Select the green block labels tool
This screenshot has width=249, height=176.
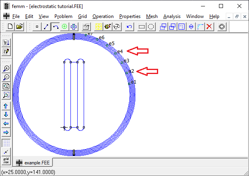click(64, 27)
